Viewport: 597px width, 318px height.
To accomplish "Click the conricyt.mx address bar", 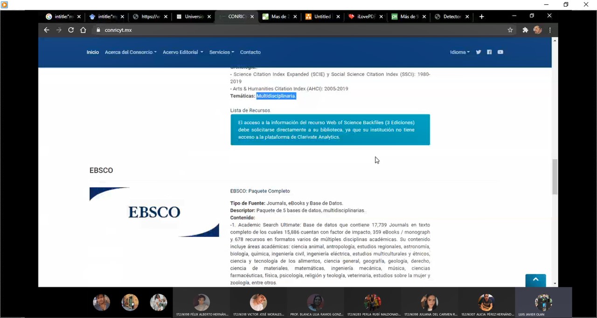I will pyautogui.click(x=298, y=30).
